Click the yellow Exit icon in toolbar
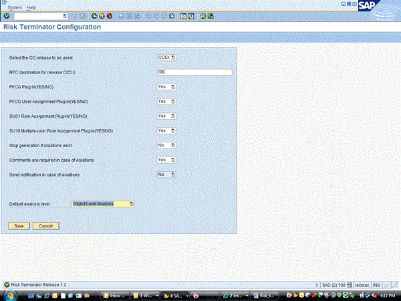Image resolution: width=401 pixels, height=301 pixels. point(101,15)
